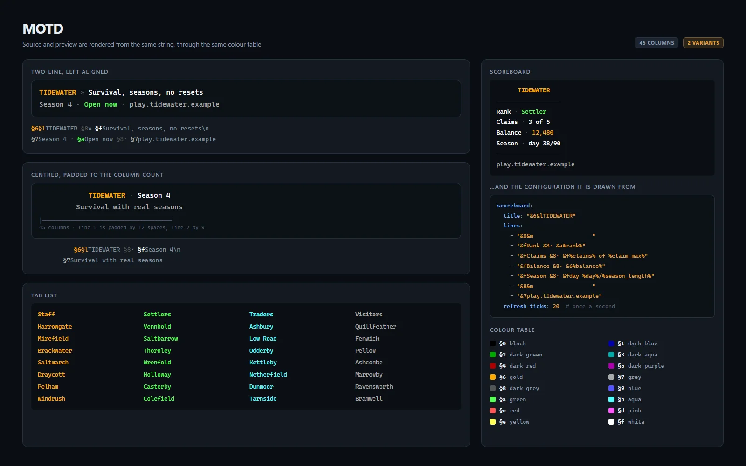Click 'Open now' in the two-line MOTD preview

tap(101, 104)
